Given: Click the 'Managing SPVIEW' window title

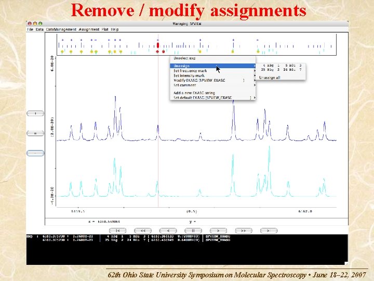Looking at the screenshot, I should pos(187,23).
